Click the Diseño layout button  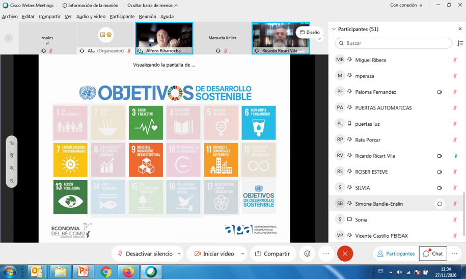pos(310,32)
